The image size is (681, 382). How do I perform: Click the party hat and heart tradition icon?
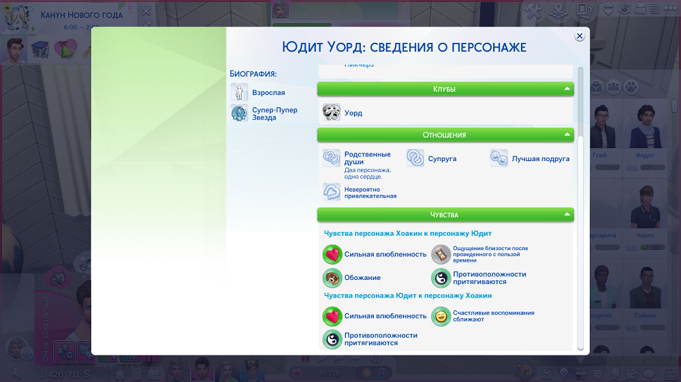point(65,49)
